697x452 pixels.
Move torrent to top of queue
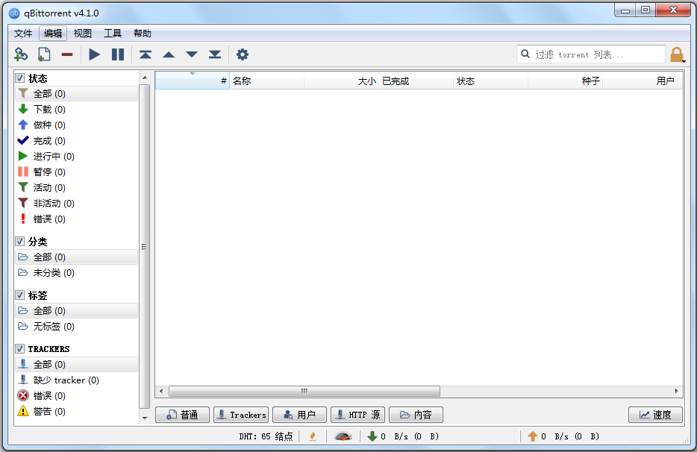(146, 54)
